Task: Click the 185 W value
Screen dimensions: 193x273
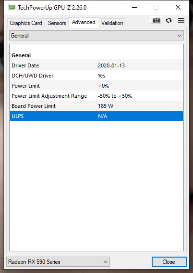Action: coord(106,106)
